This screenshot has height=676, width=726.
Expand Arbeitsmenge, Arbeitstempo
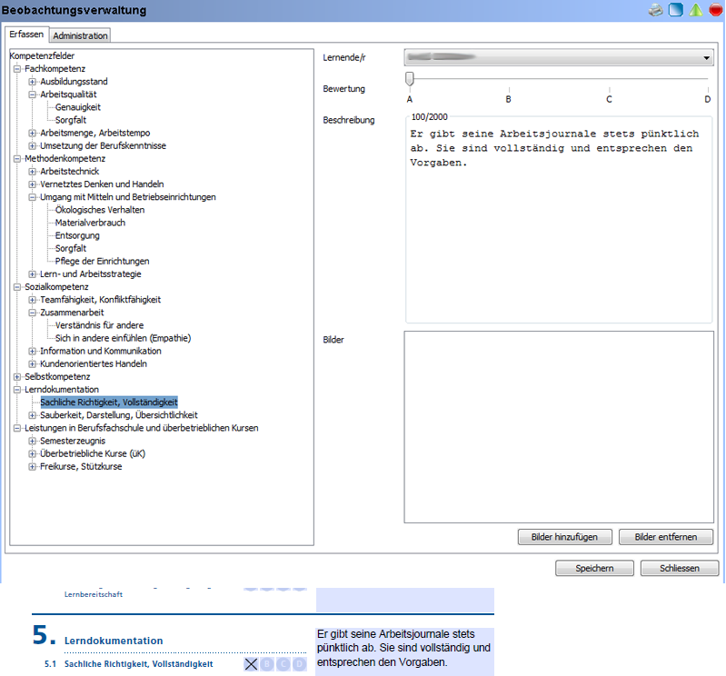[x=32, y=134]
